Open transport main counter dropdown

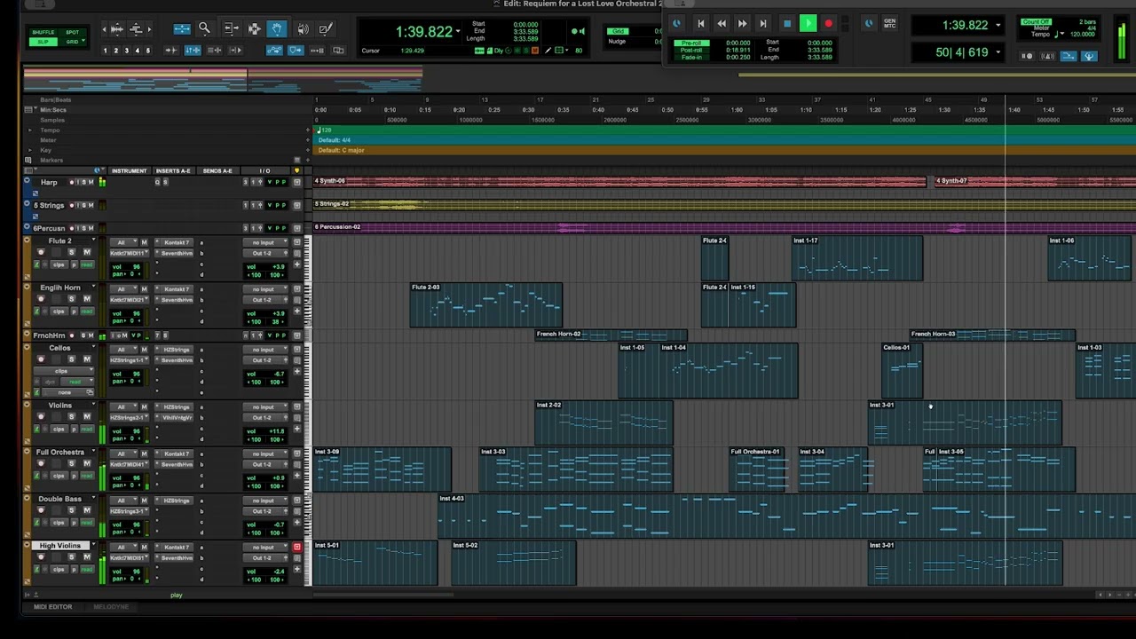click(998, 25)
